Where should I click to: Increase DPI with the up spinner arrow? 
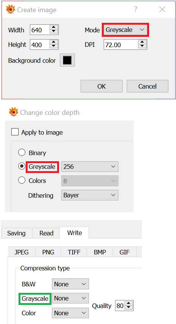[142, 42]
